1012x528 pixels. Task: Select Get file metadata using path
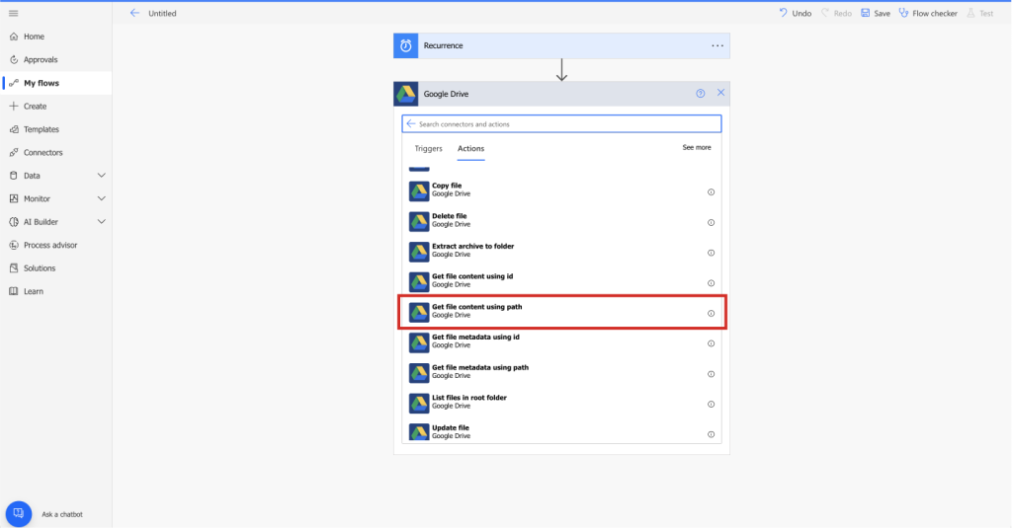(x=561, y=373)
